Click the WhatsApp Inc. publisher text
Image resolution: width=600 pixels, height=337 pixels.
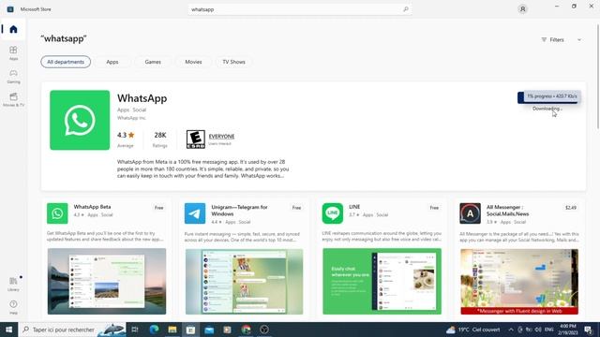131,118
